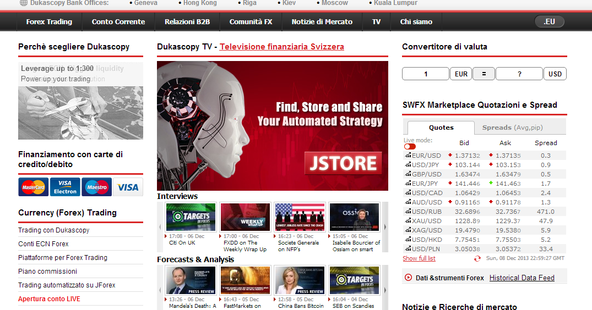Open the GBP/USD chart icon

[408, 174]
